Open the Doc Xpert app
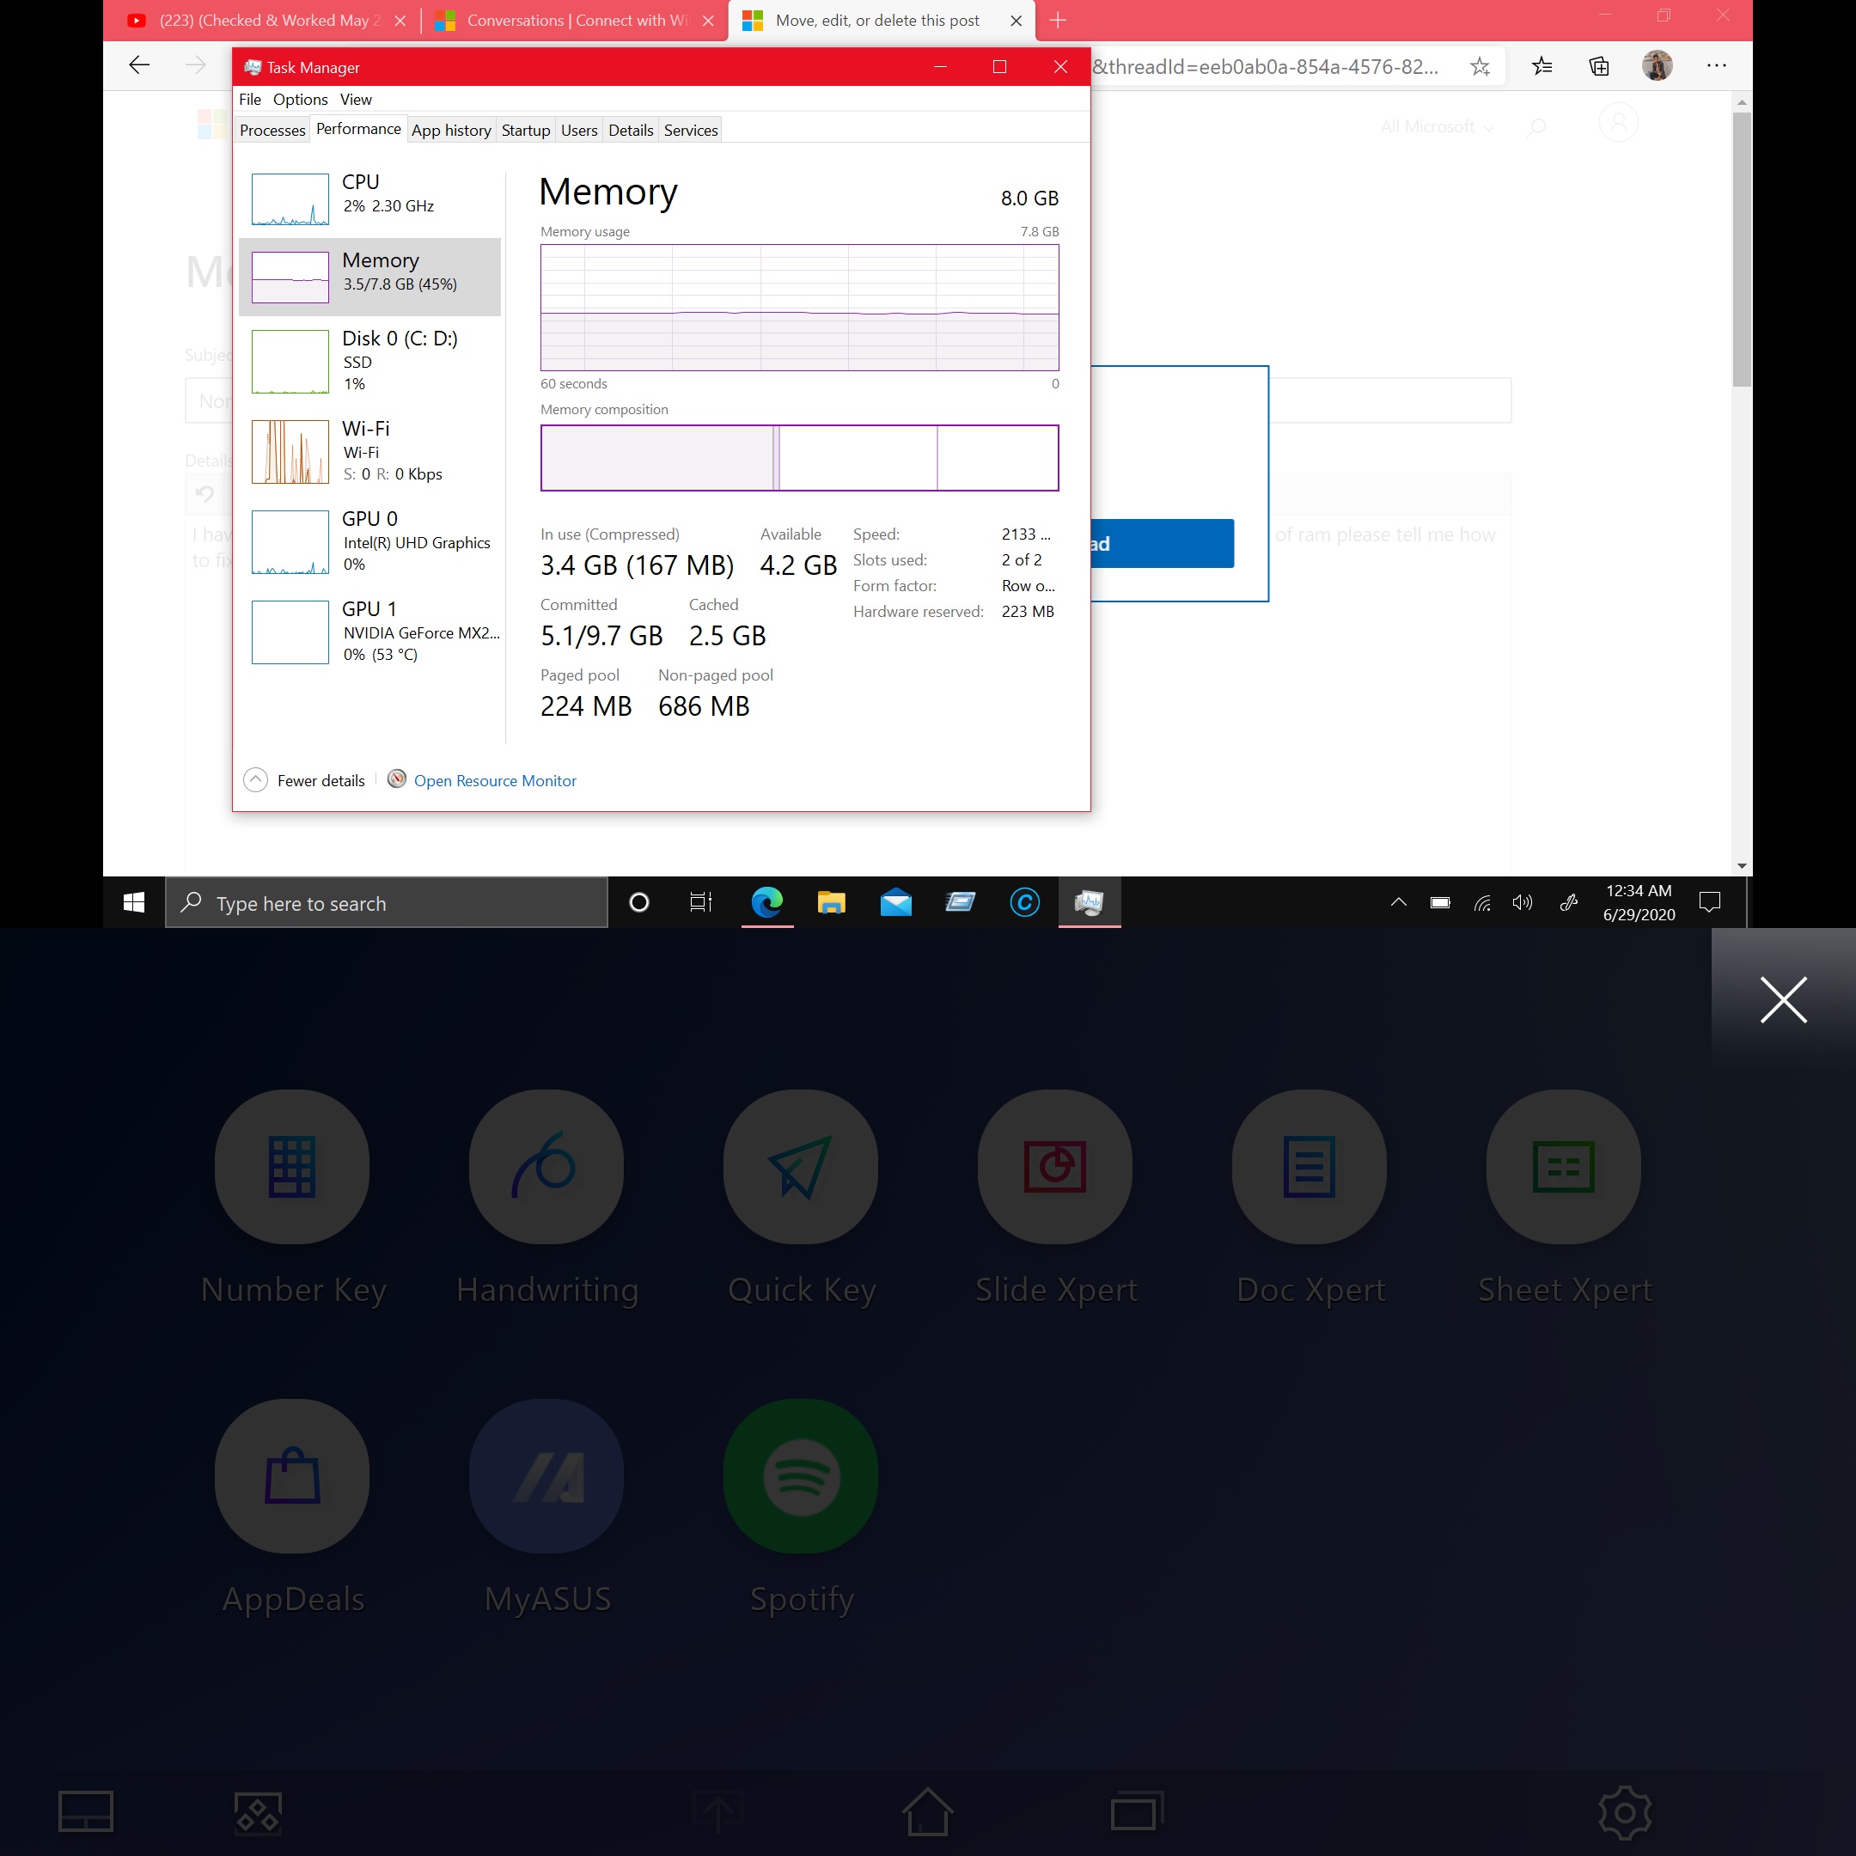This screenshot has width=1856, height=1856. pos(1310,1166)
